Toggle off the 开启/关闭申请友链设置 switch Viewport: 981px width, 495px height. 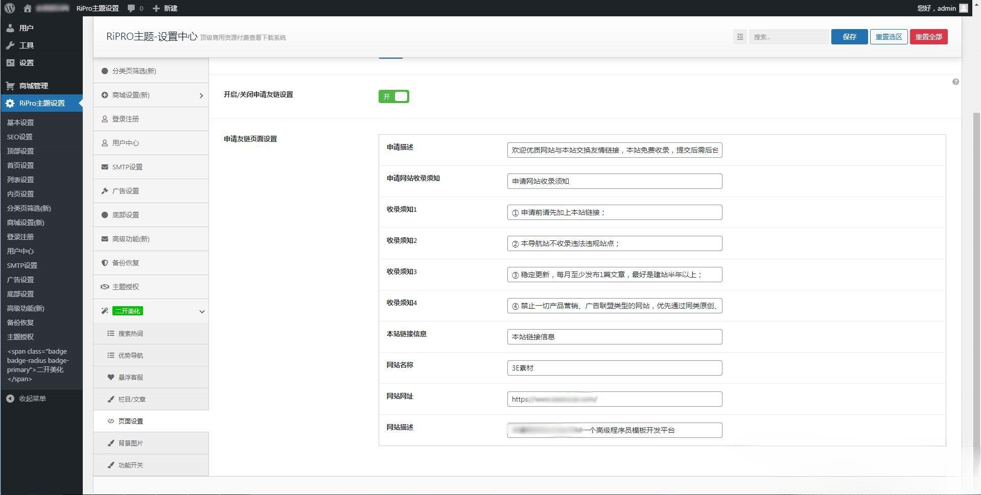393,96
